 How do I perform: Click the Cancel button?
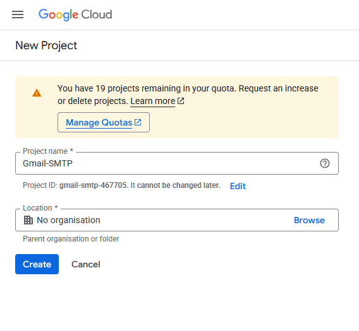pyautogui.click(x=86, y=264)
